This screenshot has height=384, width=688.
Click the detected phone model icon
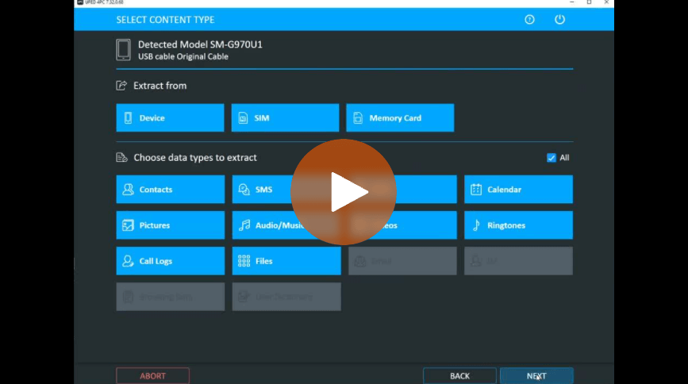click(x=123, y=50)
